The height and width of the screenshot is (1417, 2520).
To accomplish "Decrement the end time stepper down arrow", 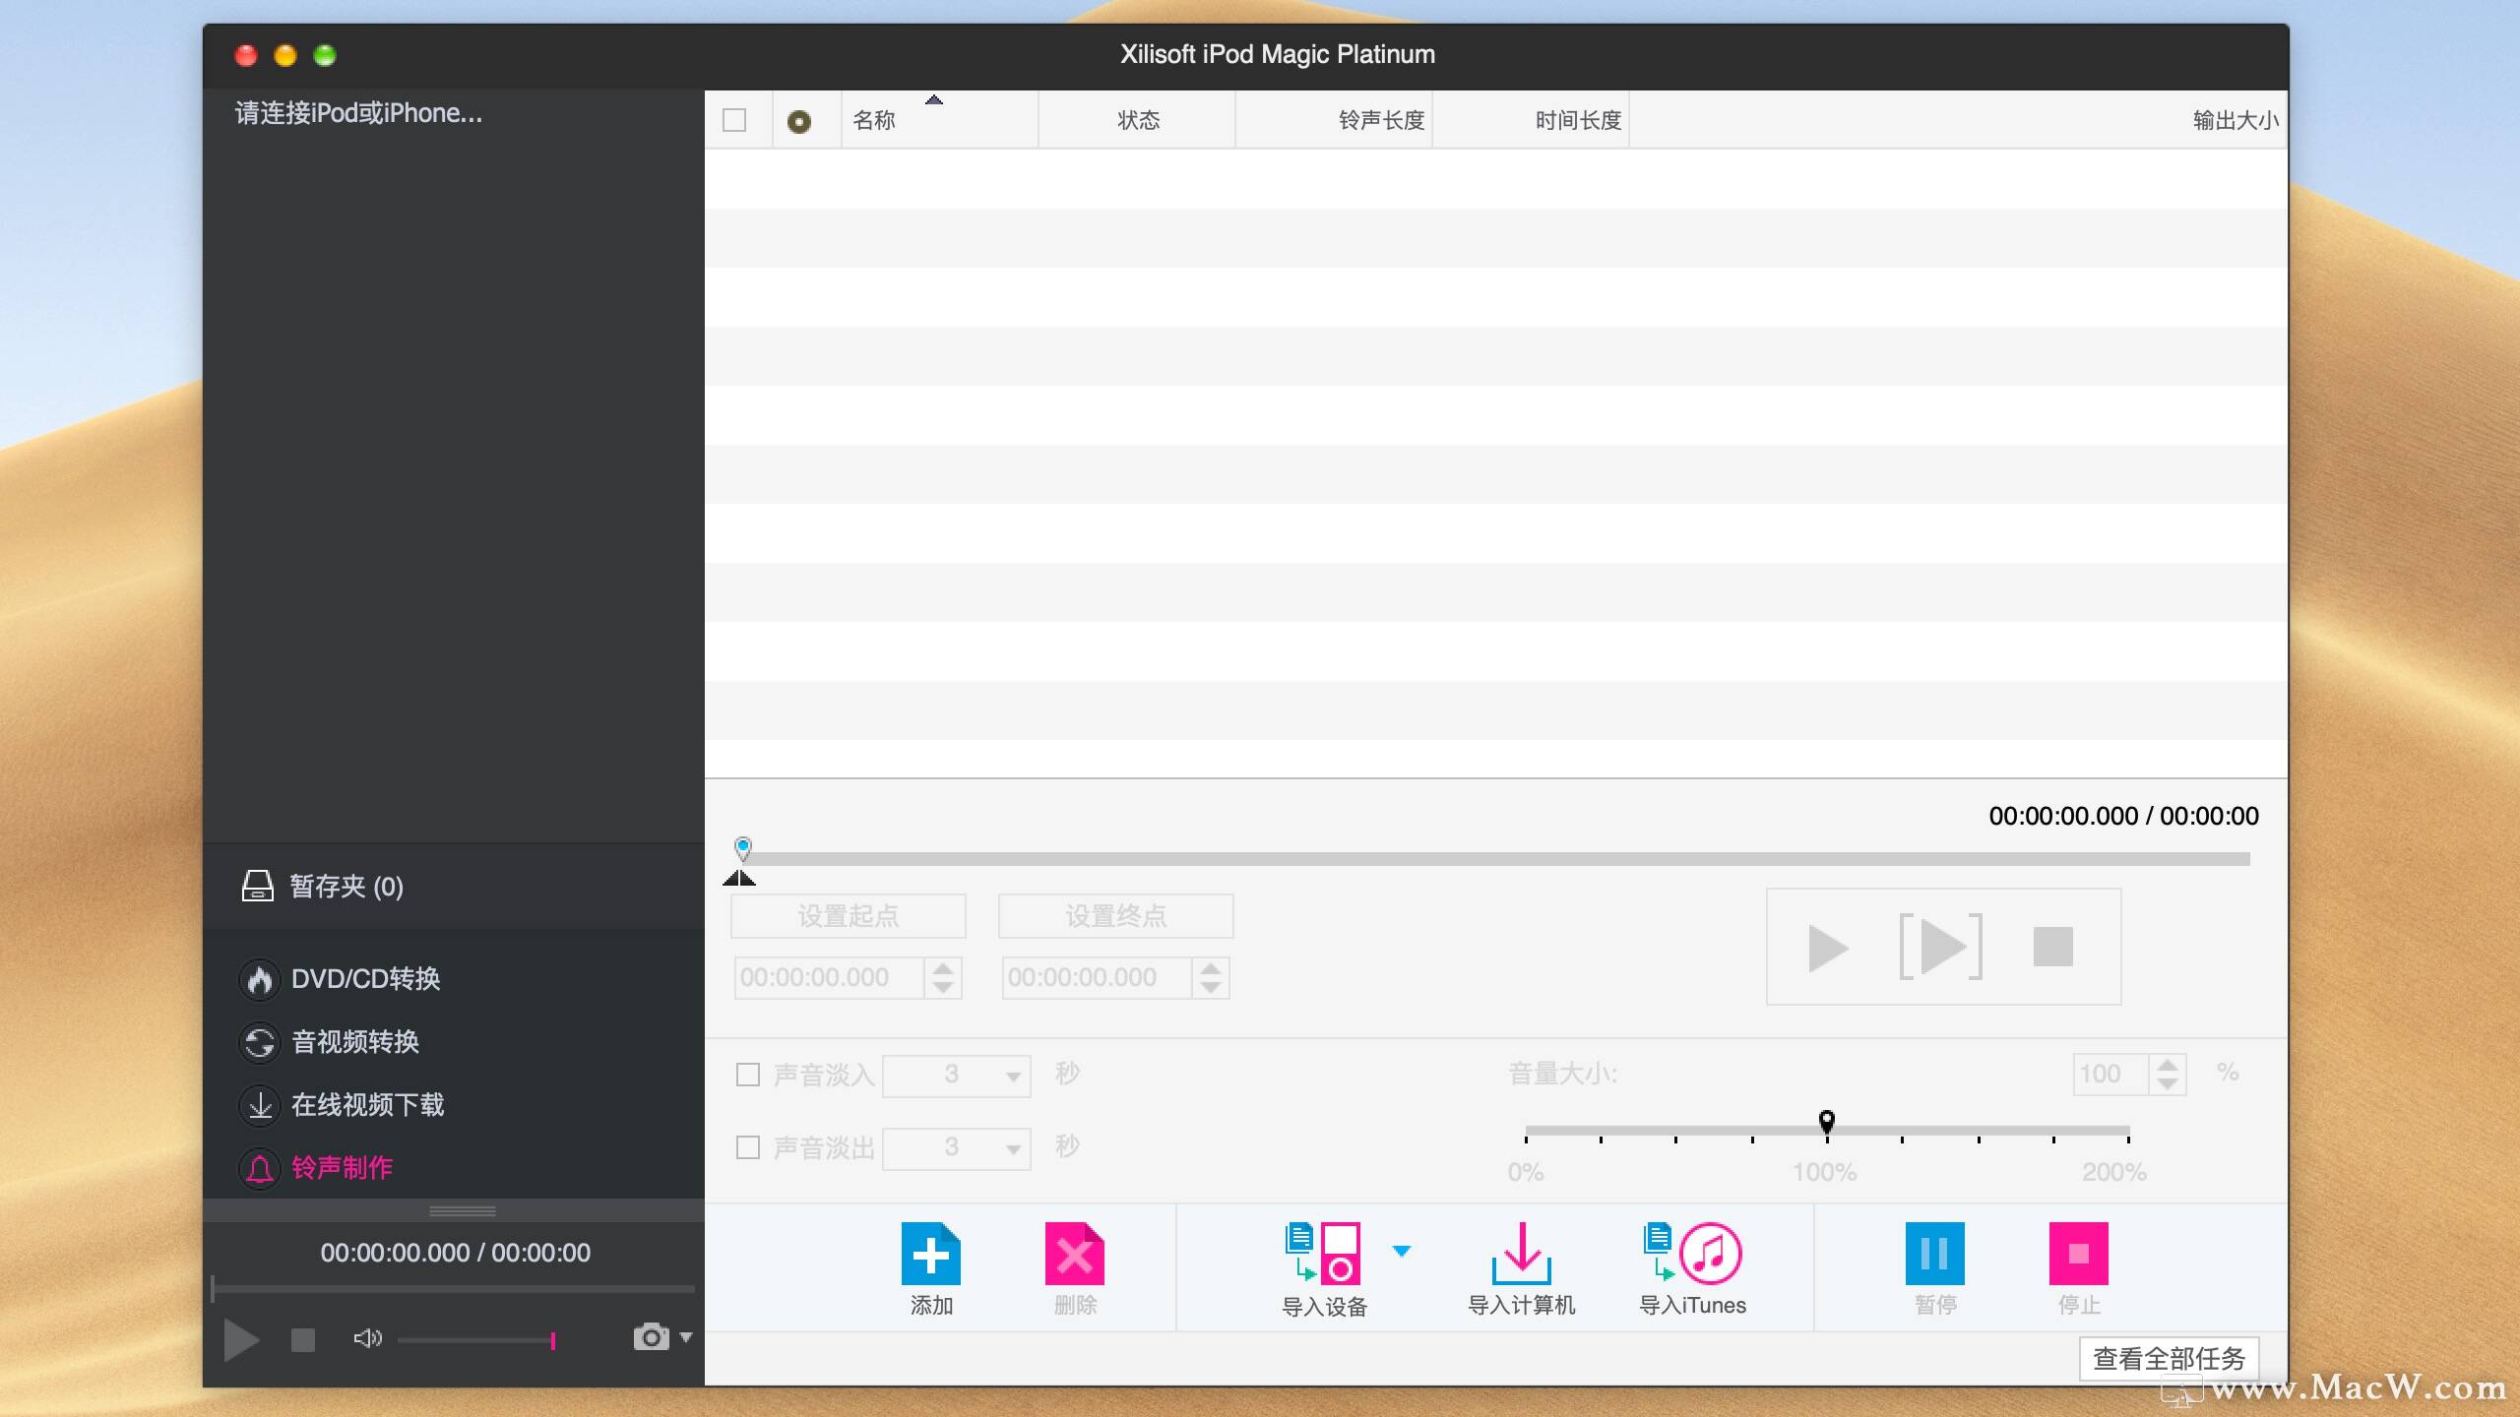I will [1211, 987].
